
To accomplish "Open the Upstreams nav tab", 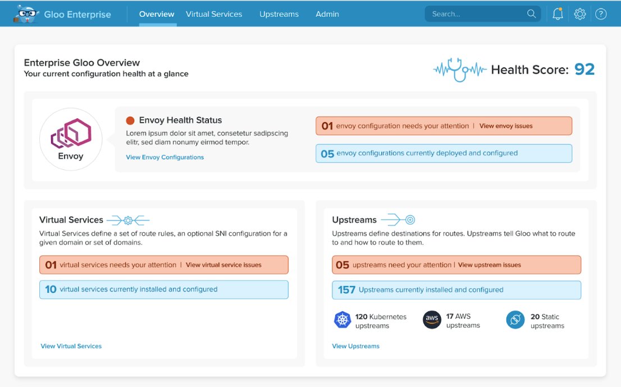I will click(279, 14).
